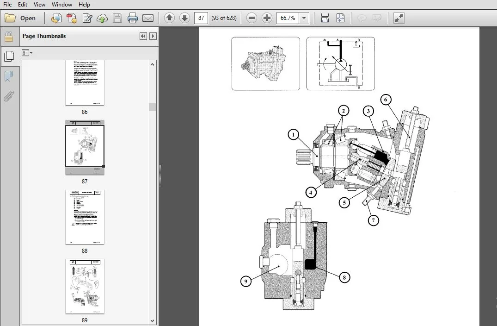Click the page number field showing 87

tap(201, 18)
